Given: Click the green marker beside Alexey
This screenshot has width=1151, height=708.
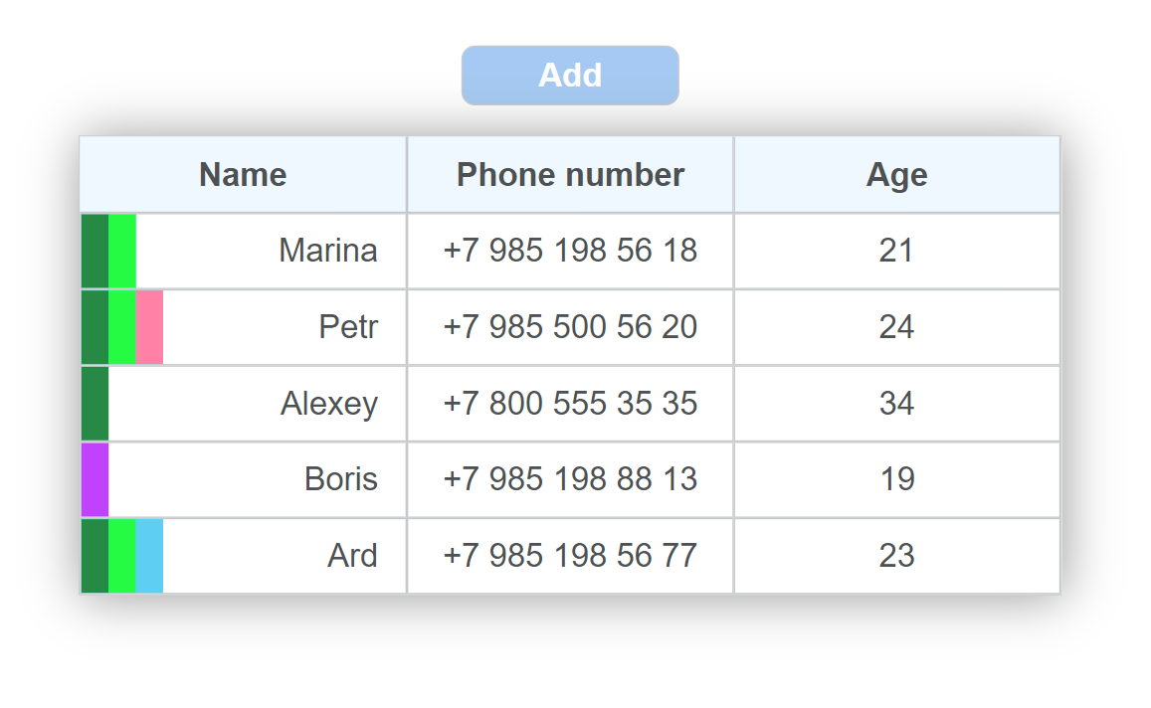Looking at the screenshot, I should (x=94, y=403).
